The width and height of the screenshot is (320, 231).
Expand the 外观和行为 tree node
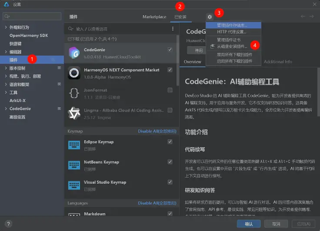pyautogui.click(x=6, y=27)
